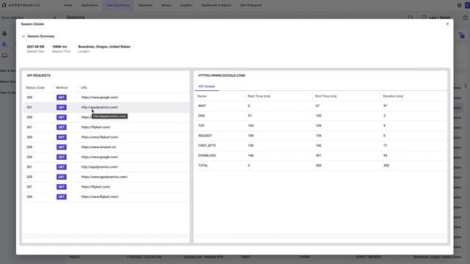
Task: Select the DNS row in API Details
Action: point(321,116)
